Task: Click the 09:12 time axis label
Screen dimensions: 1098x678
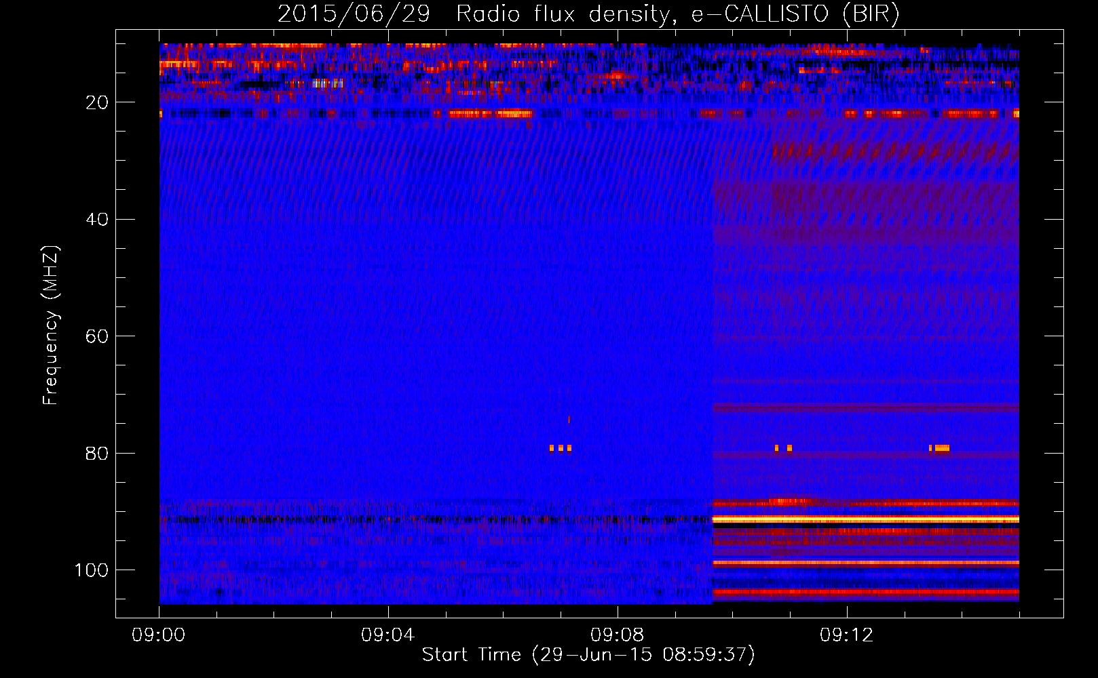Action: (846, 635)
